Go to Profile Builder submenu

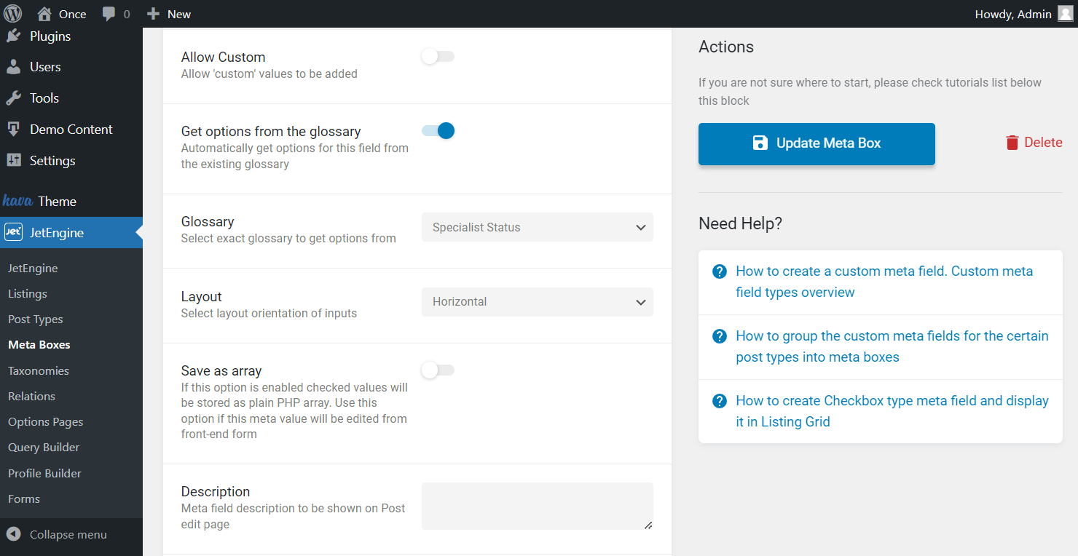pos(44,473)
